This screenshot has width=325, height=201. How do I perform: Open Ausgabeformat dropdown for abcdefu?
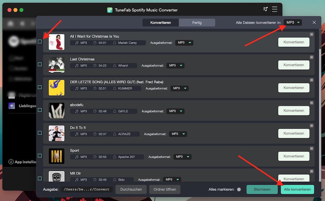[x=175, y=111]
